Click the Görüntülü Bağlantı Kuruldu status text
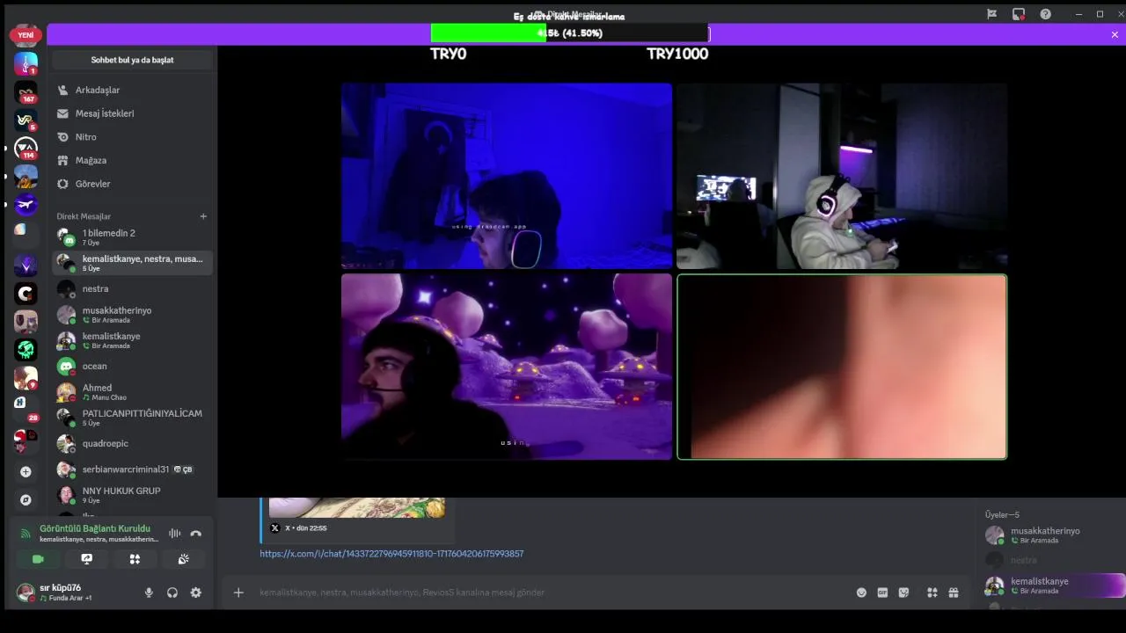Viewport: 1126px width, 633px height. point(95,528)
